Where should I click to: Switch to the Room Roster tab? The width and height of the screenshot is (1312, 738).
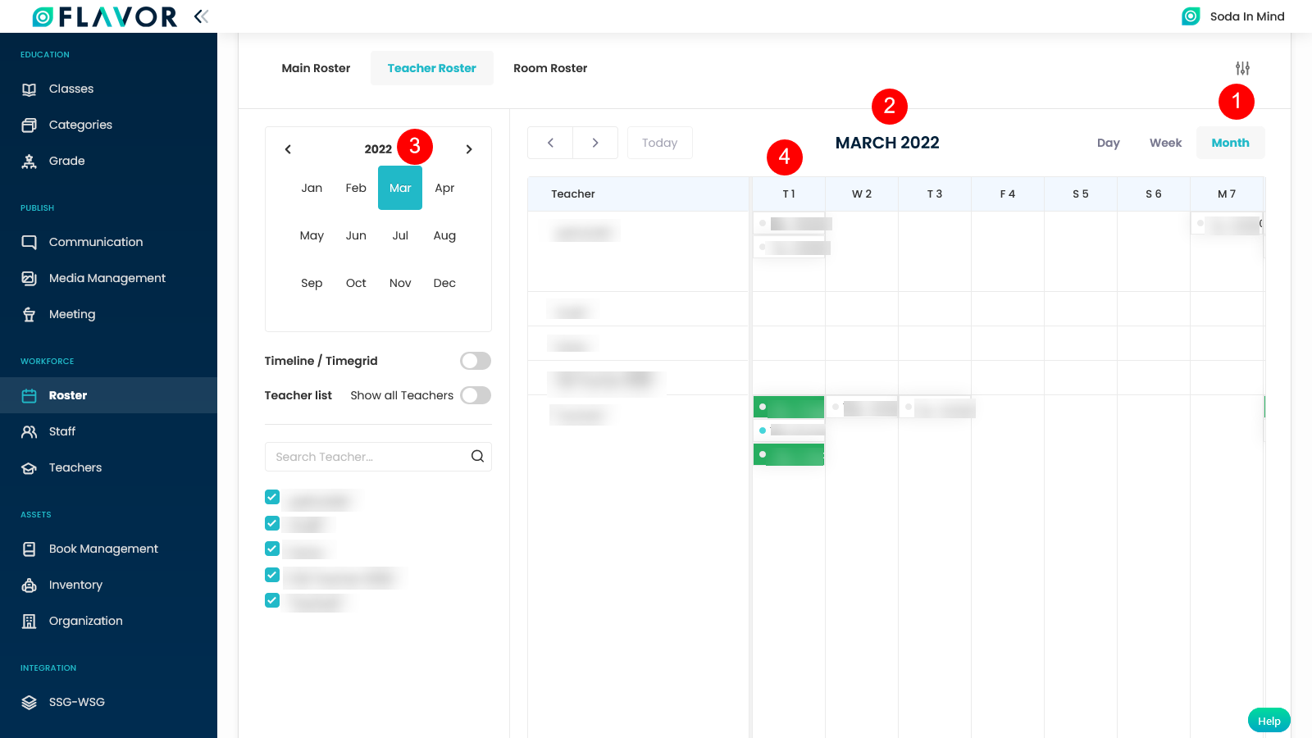coord(549,68)
